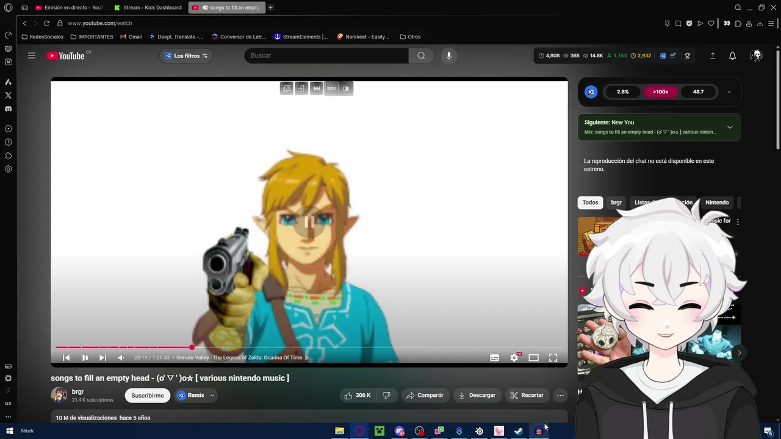Expand chapter title Gerudo Valley
This screenshot has height=439, width=781.
(242, 358)
